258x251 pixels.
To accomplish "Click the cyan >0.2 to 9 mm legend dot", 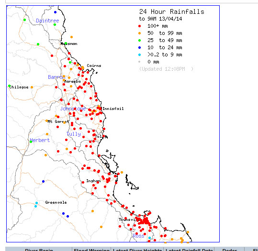I will pyautogui.click(x=140, y=55).
